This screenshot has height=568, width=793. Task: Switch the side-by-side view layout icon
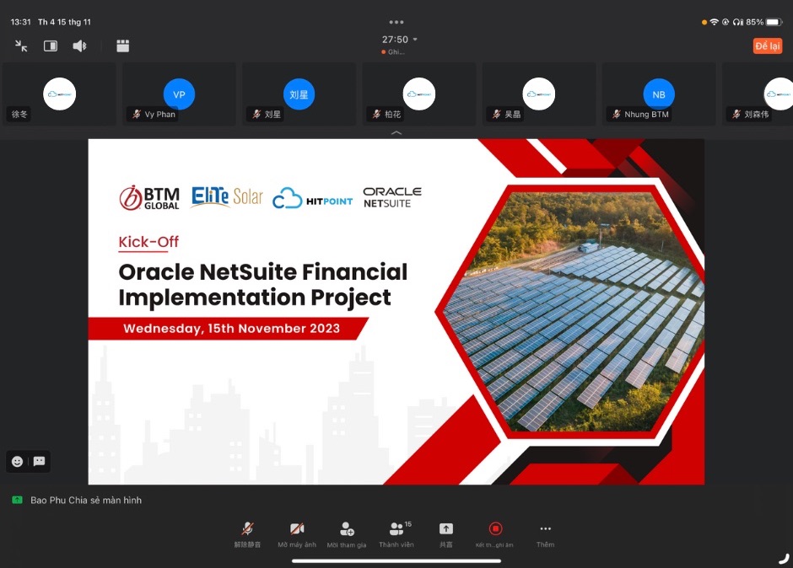pyautogui.click(x=51, y=46)
